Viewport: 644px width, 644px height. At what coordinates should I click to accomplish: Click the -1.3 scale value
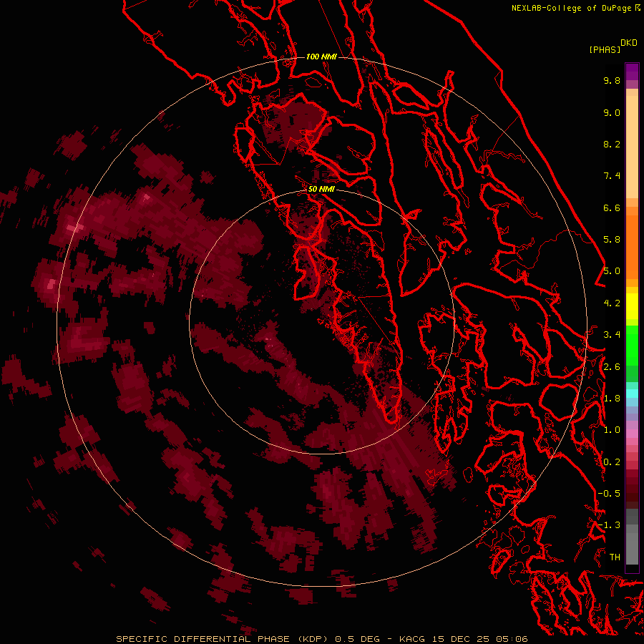point(609,525)
